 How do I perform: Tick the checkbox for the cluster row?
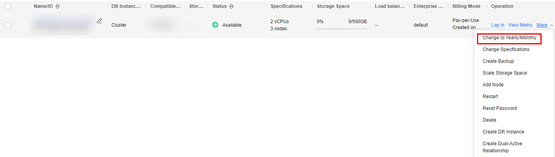pos(8,25)
